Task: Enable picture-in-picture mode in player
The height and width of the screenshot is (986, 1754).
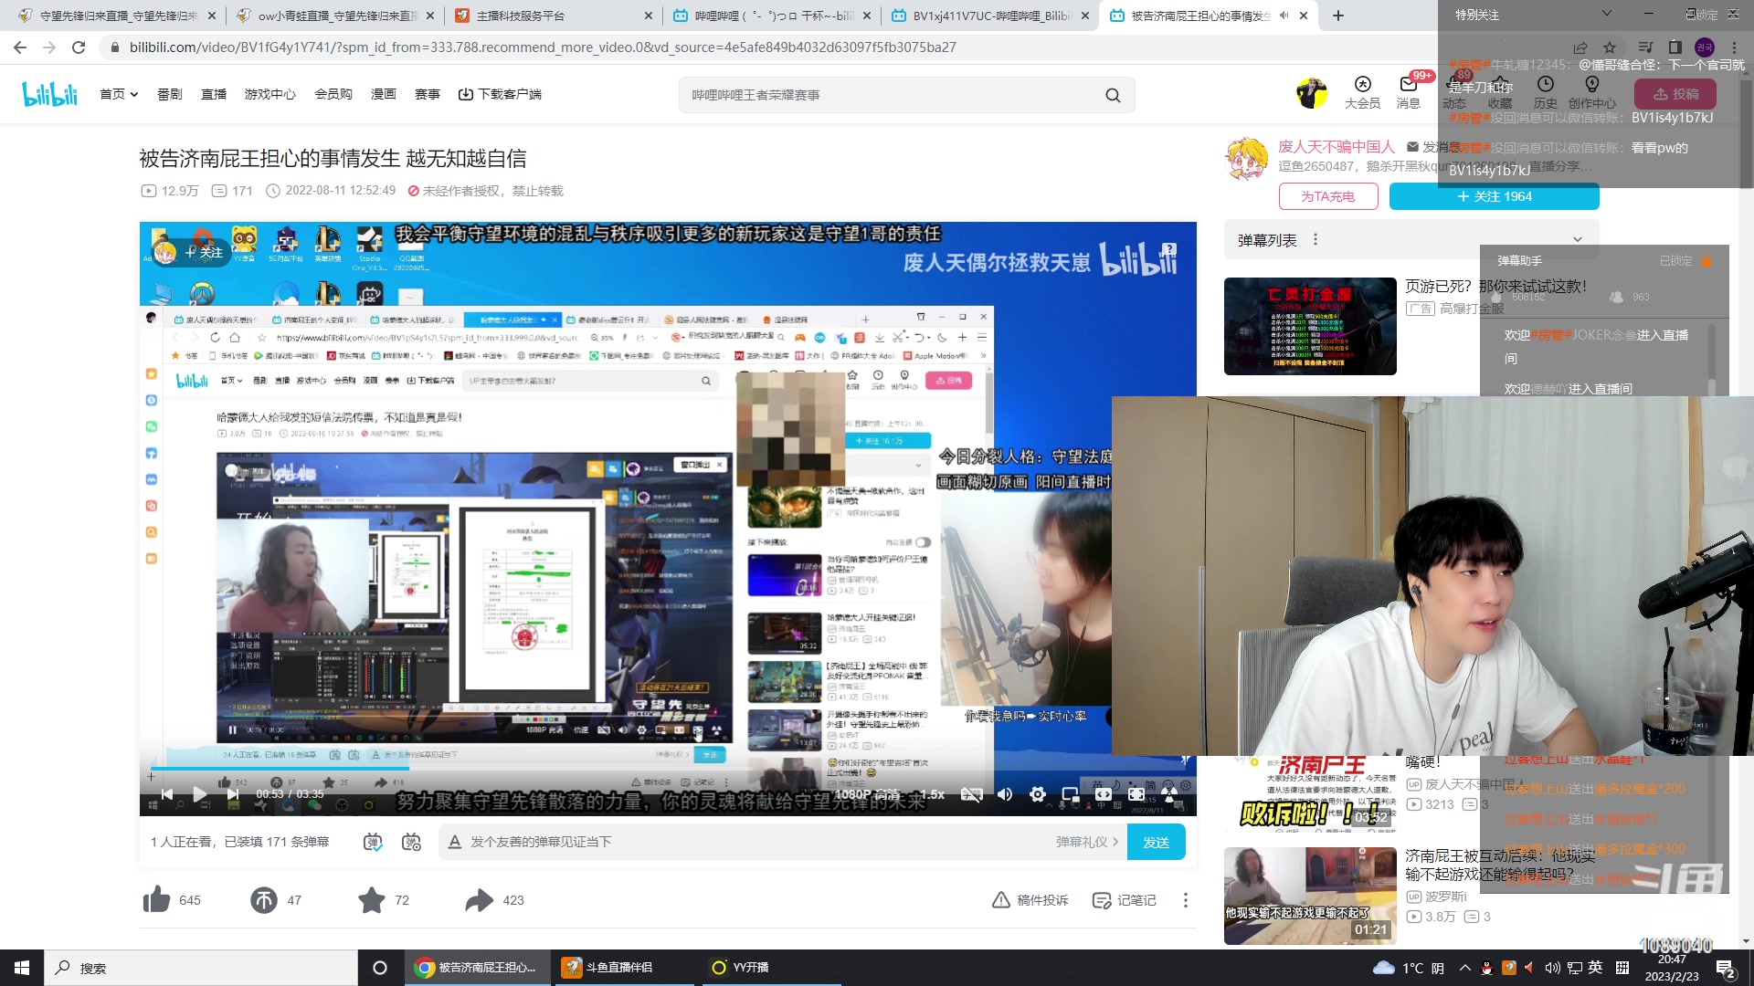Action: pos(1071,794)
